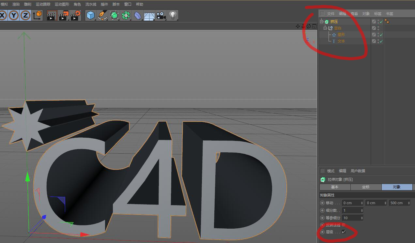The width and height of the screenshot is (415, 243).
Task: Open object manager 标签 menu
Action: click(378, 14)
